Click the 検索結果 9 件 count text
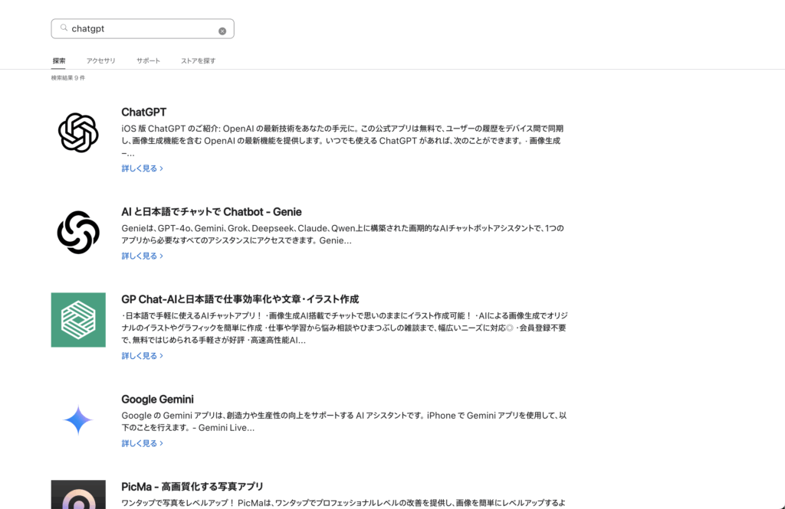This screenshot has height=509, width=785. pyautogui.click(x=68, y=78)
